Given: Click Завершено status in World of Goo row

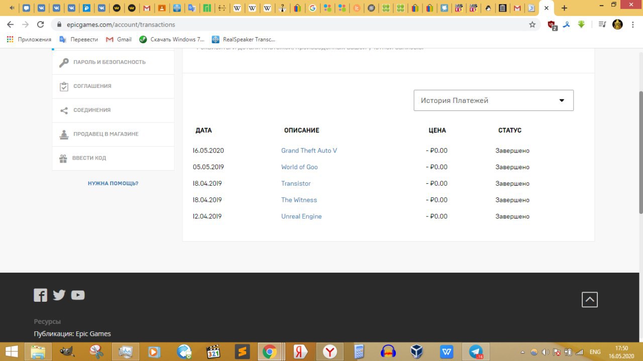Looking at the screenshot, I should pos(512,167).
